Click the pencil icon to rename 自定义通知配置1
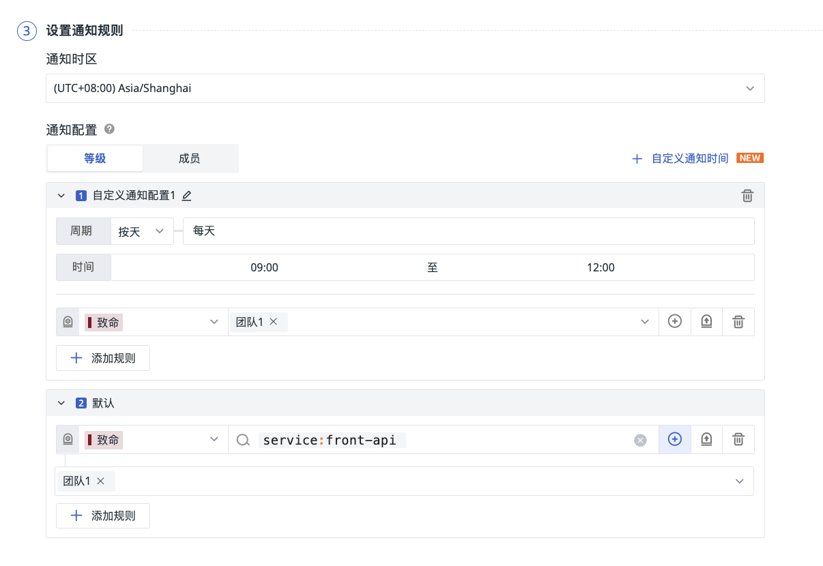The image size is (823, 566). point(187,196)
